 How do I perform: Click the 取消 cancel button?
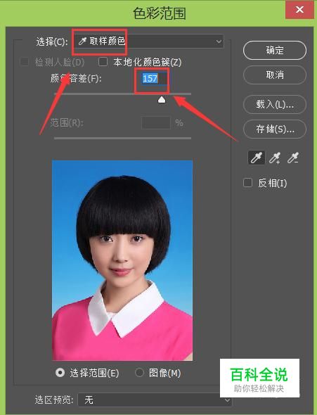(x=275, y=75)
